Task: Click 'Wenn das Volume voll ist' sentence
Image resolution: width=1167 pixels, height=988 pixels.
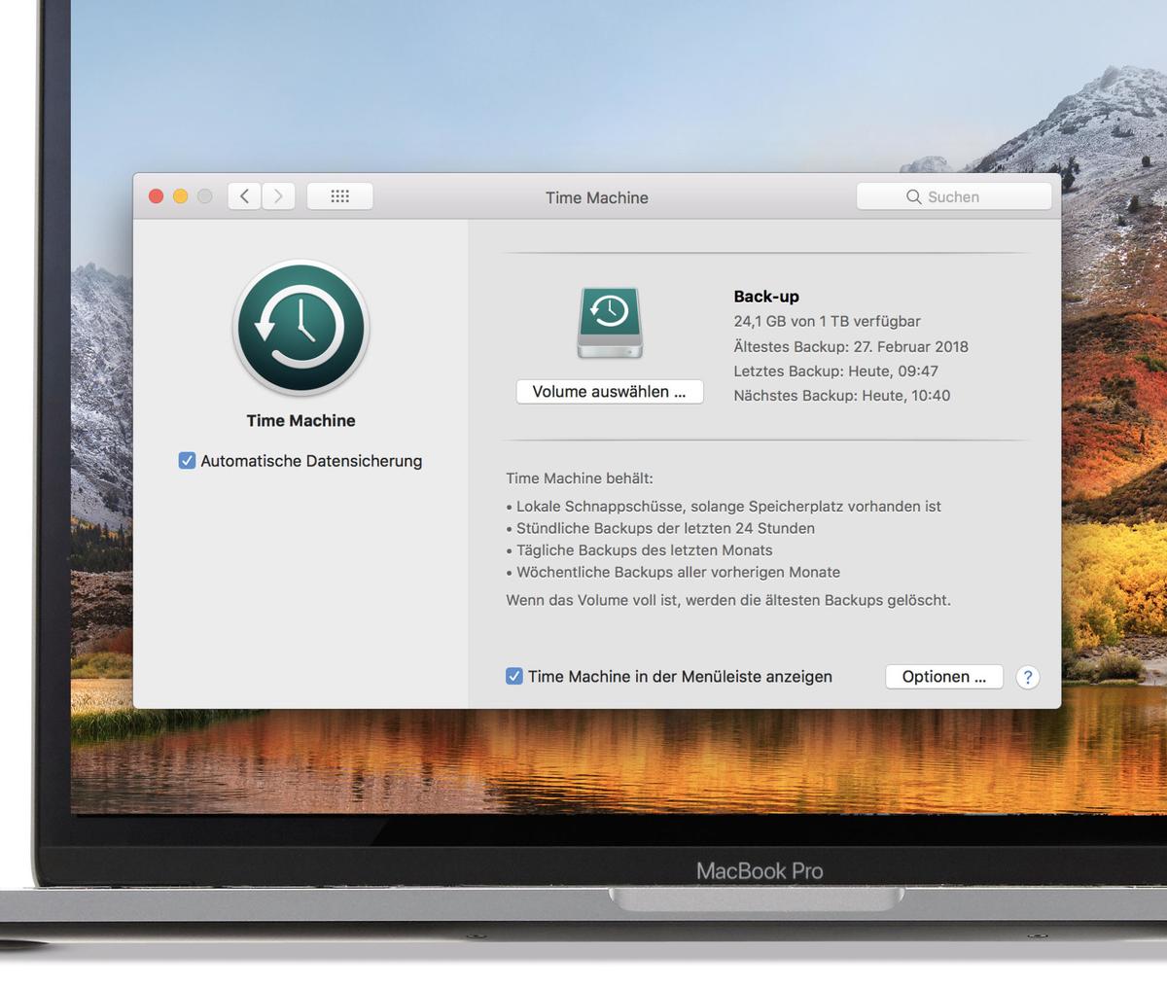Action: coord(728,600)
